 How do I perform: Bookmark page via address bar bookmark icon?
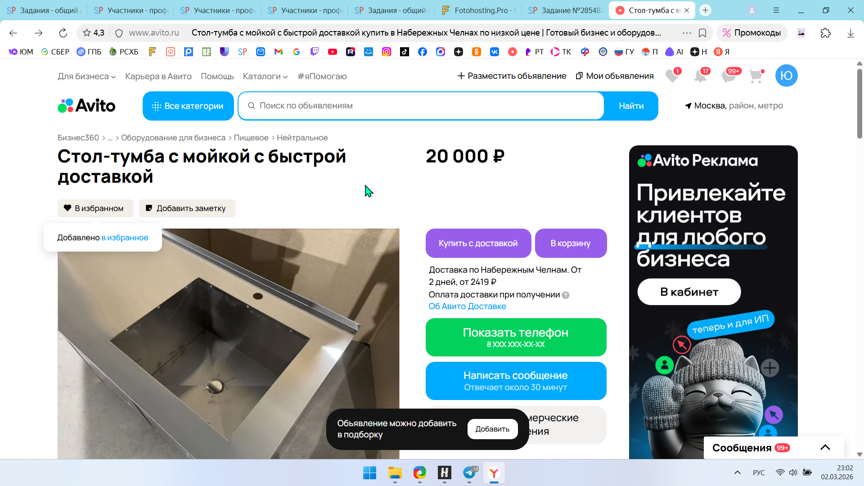coord(702,33)
